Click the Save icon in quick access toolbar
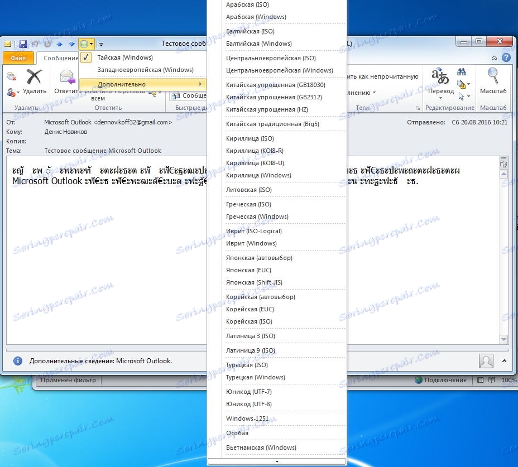The image size is (518, 467). (22, 44)
